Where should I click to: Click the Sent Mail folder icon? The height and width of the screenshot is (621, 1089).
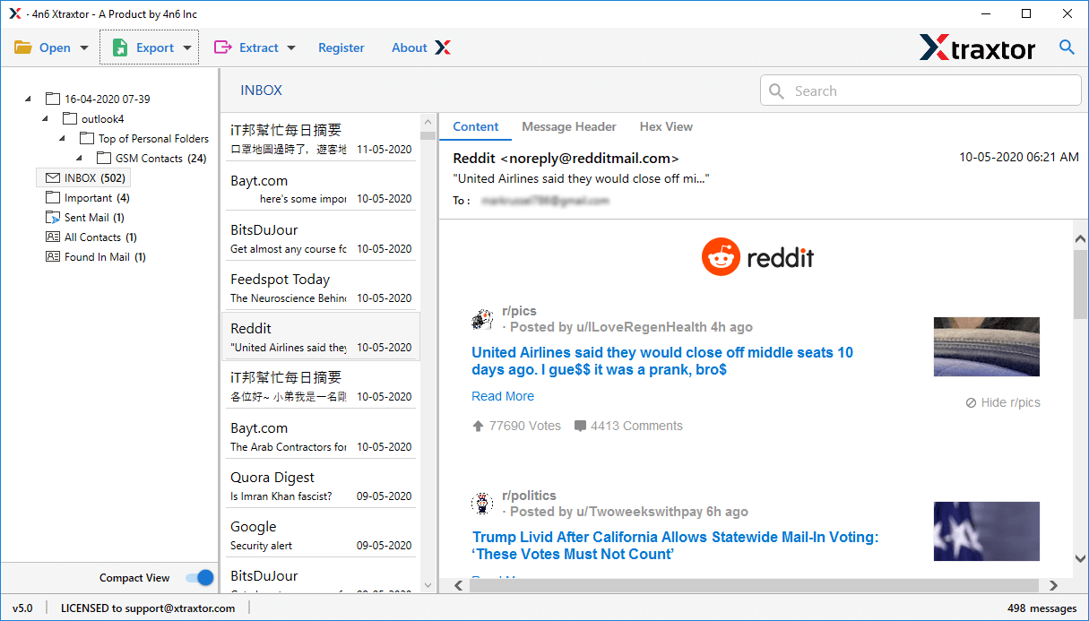click(x=53, y=218)
